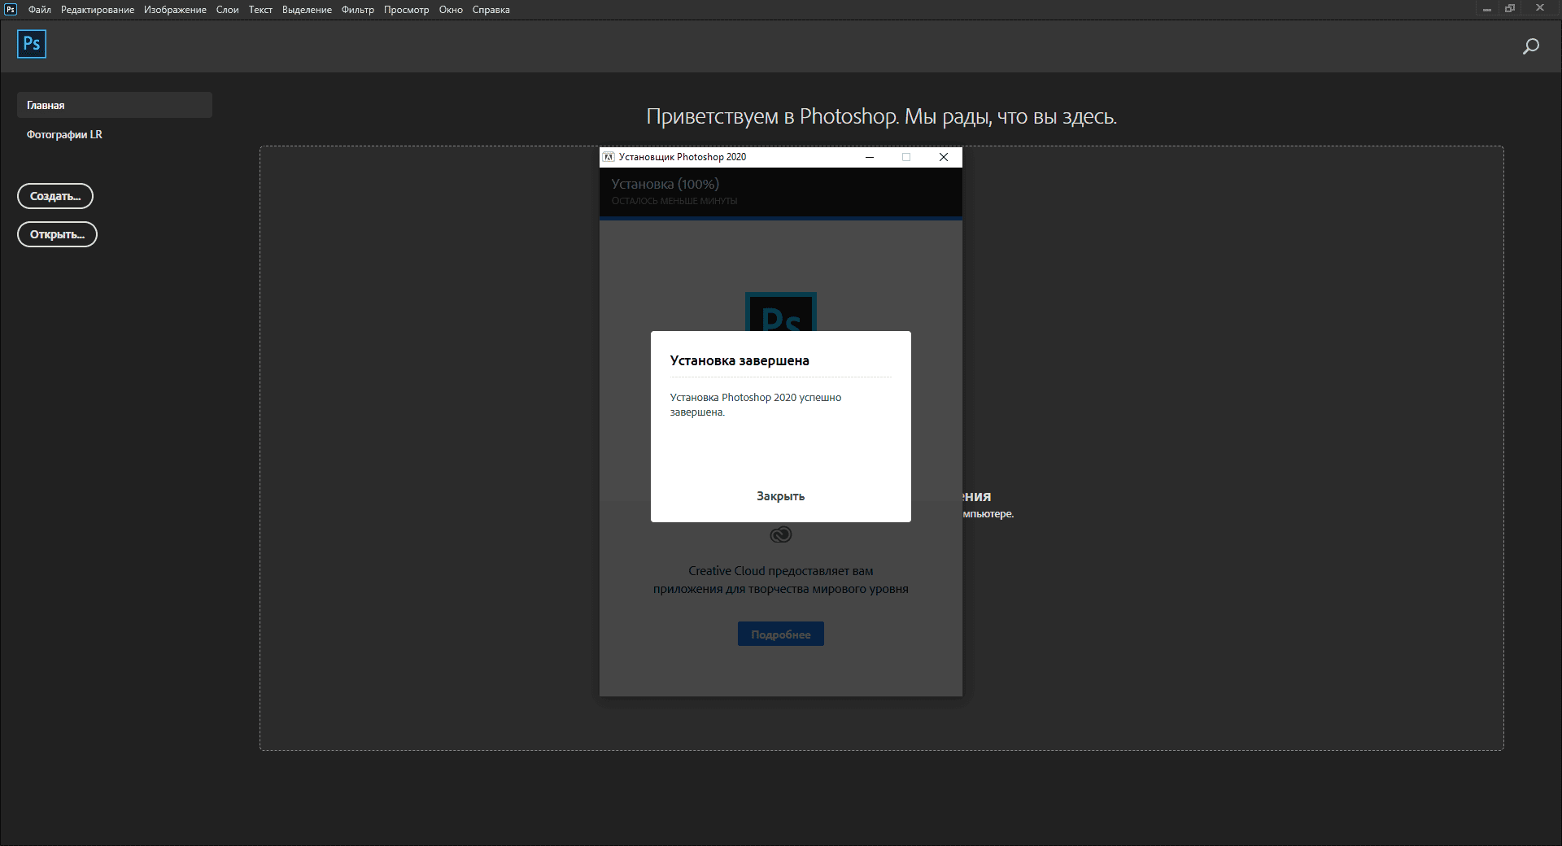The width and height of the screenshot is (1562, 846).
Task: Open the Изображение menu
Action: [175, 10]
